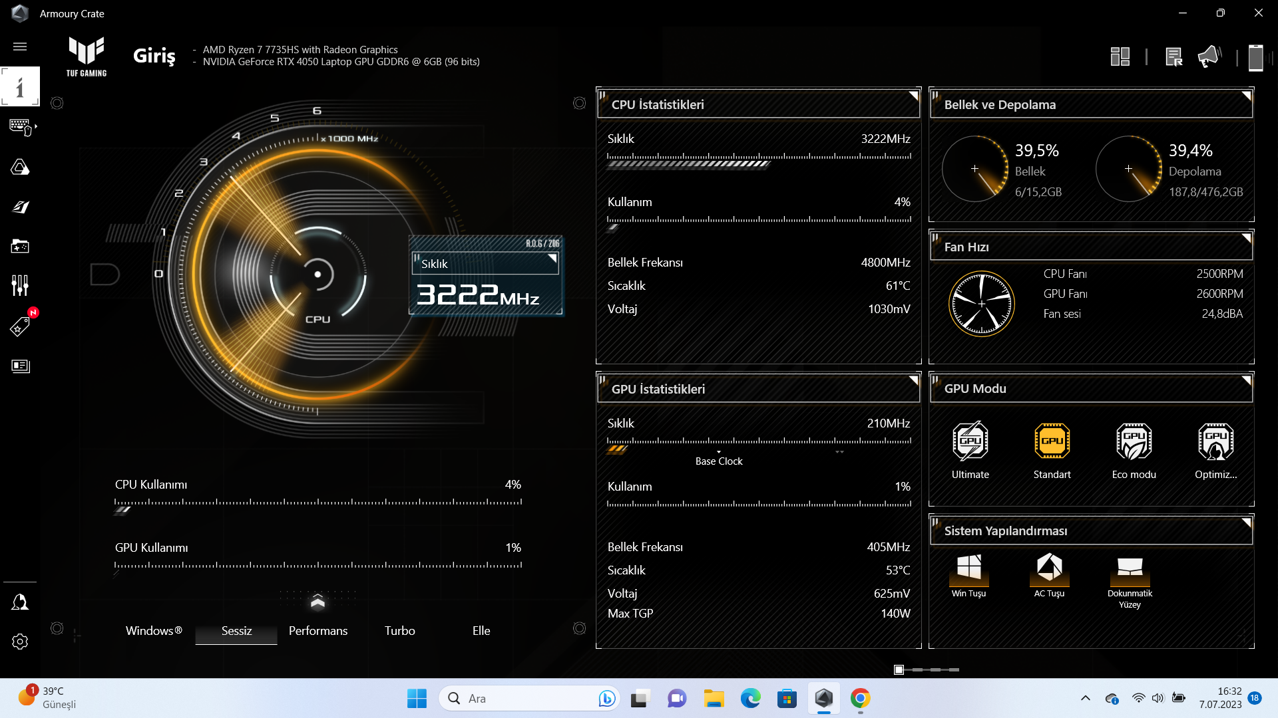
Task: Switch to the Turbo mode tab
Action: (399, 631)
